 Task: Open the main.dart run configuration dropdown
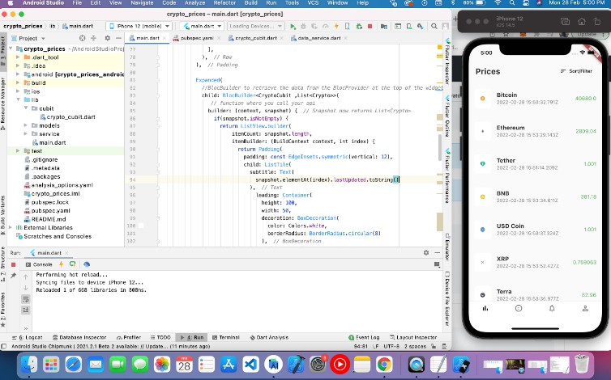coord(202,26)
